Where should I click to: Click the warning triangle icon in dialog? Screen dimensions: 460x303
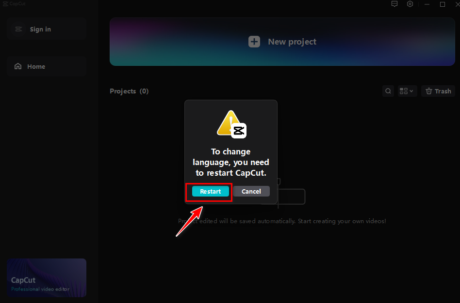[231, 124]
